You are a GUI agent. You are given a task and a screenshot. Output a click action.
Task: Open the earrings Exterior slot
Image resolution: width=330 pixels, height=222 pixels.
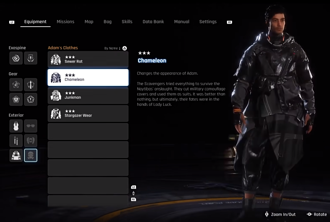click(16, 140)
